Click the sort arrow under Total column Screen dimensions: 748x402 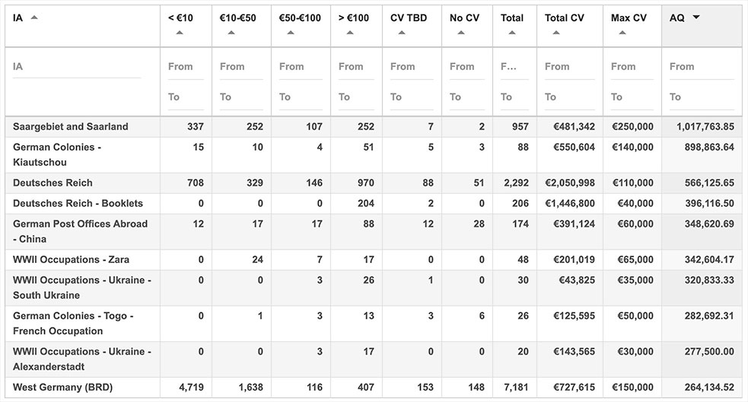tap(512, 33)
